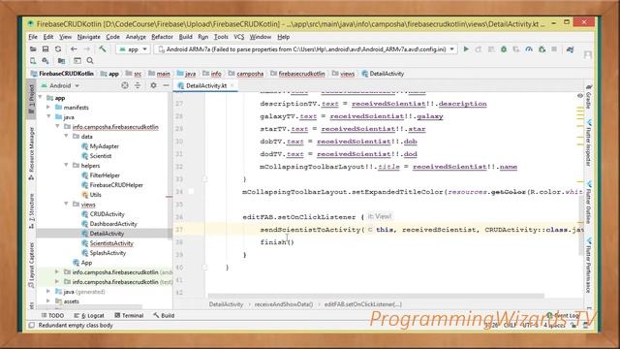Open the Flutter Outline side panel
The height and width of the screenshot is (349, 620).
tap(588, 203)
